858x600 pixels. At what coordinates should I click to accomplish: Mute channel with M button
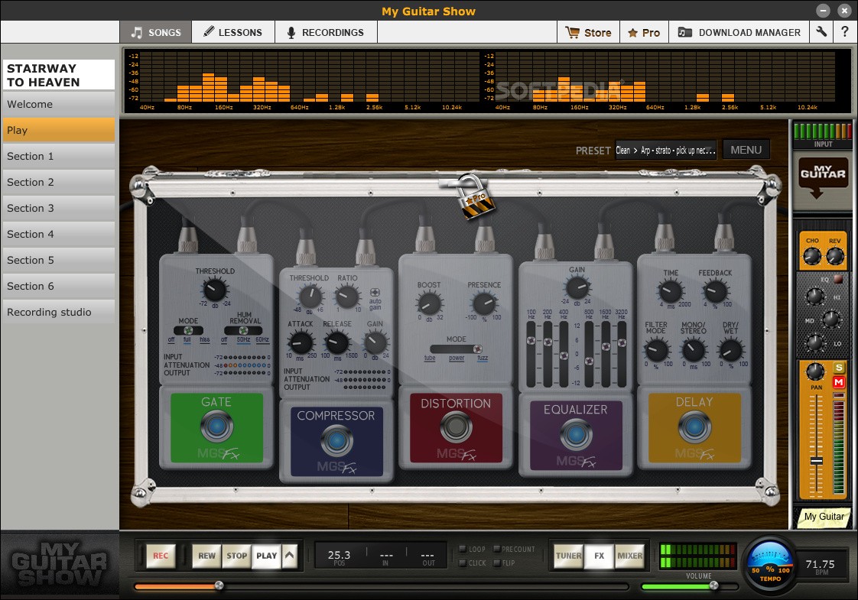coord(838,382)
